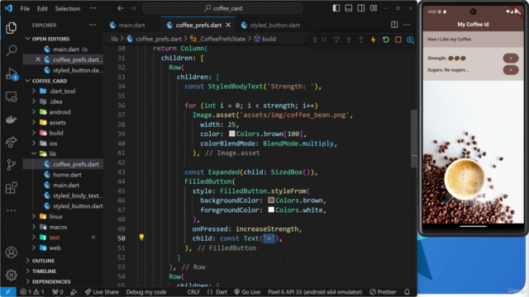Screen dimensions: 529x297
Task: Click Prettier status bar item
Action: 383,291
